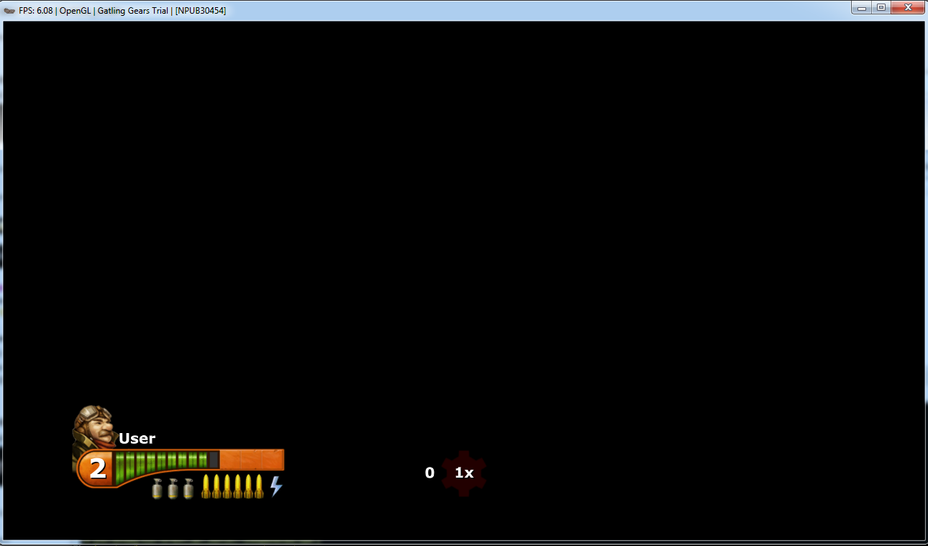Maximize the Gatling Gears Trial window
Screen dimensions: 928x546
[x=881, y=8]
